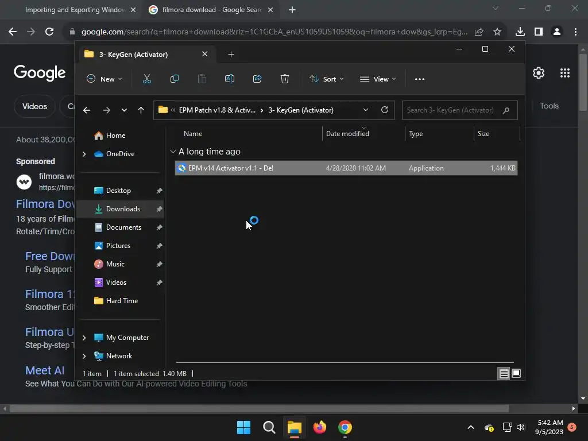Screen dimensions: 588x441
Task: Open Pictures in navigation pane
Action: (118, 246)
